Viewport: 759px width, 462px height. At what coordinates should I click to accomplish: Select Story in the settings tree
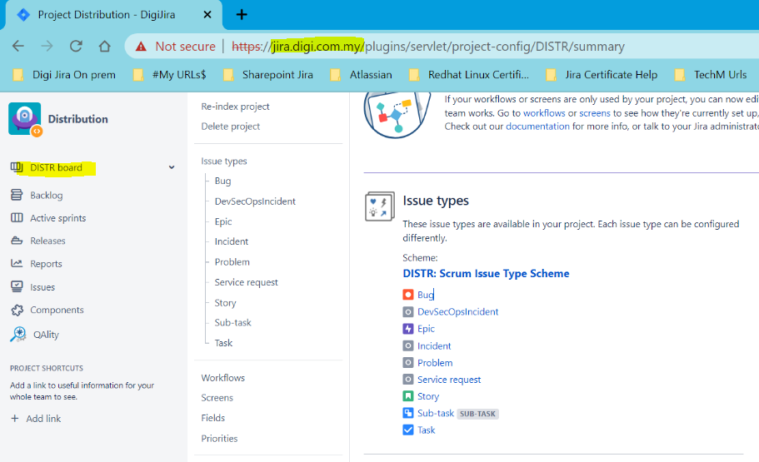pyautogui.click(x=225, y=303)
